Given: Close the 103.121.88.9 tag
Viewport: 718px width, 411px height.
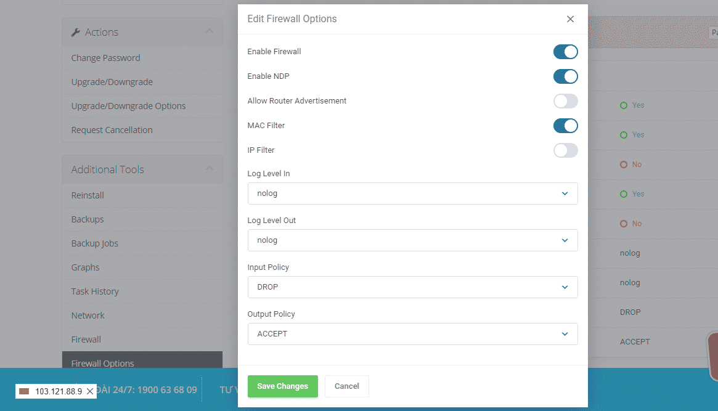Looking at the screenshot, I should (x=90, y=391).
